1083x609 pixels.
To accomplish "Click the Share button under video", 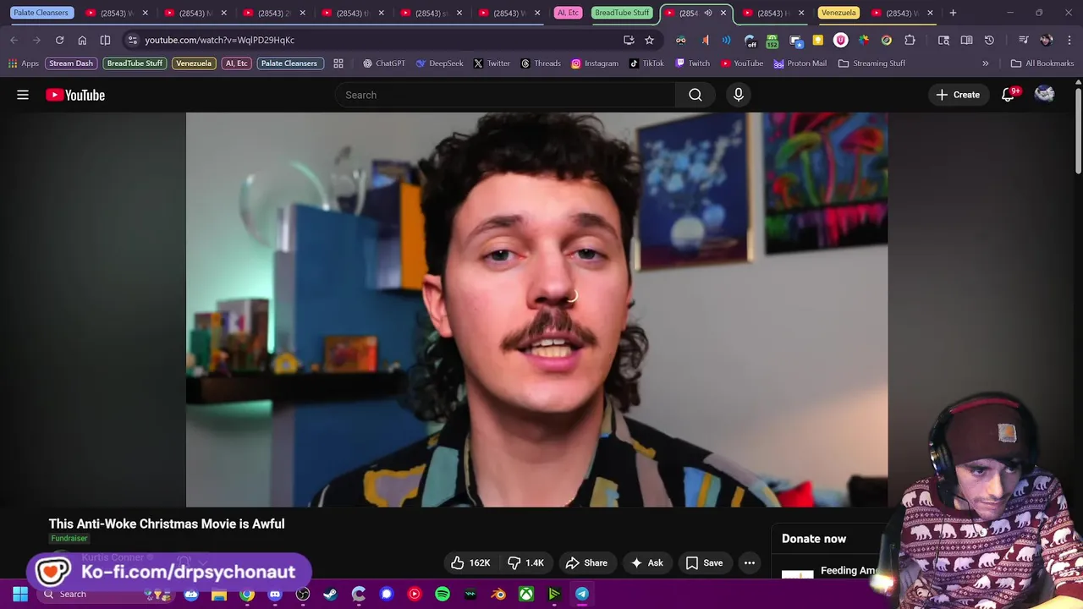I will coord(586,562).
